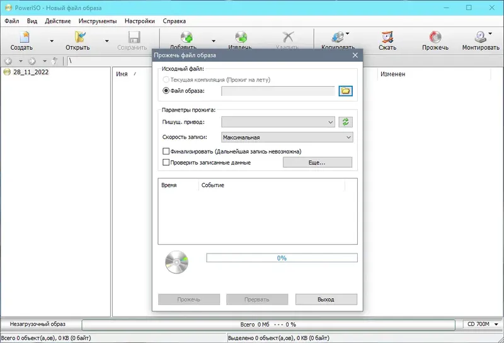Image resolution: width=504 pixels, height=343 pixels.
Task: Click the Извлечь extract toolbar icon
Action: [241, 37]
